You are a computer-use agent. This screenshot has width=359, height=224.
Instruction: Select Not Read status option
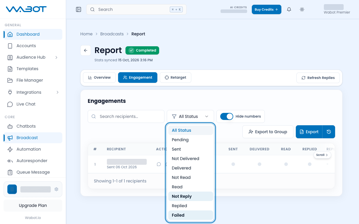191,177
